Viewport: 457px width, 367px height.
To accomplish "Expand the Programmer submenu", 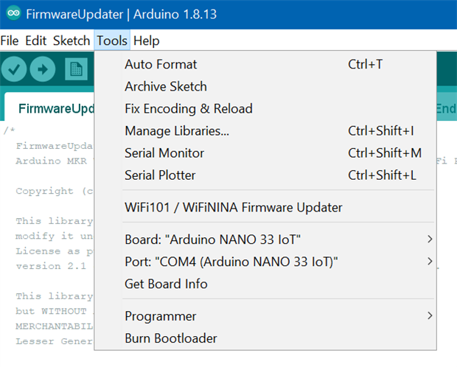I will (161, 316).
